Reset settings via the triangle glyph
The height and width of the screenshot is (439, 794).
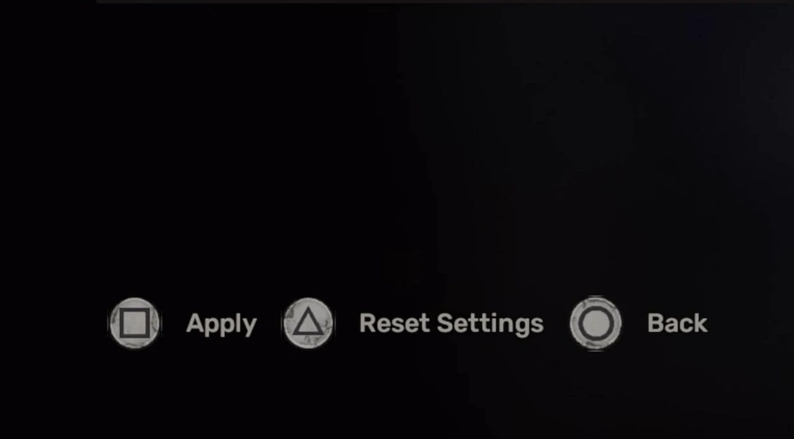(x=308, y=323)
